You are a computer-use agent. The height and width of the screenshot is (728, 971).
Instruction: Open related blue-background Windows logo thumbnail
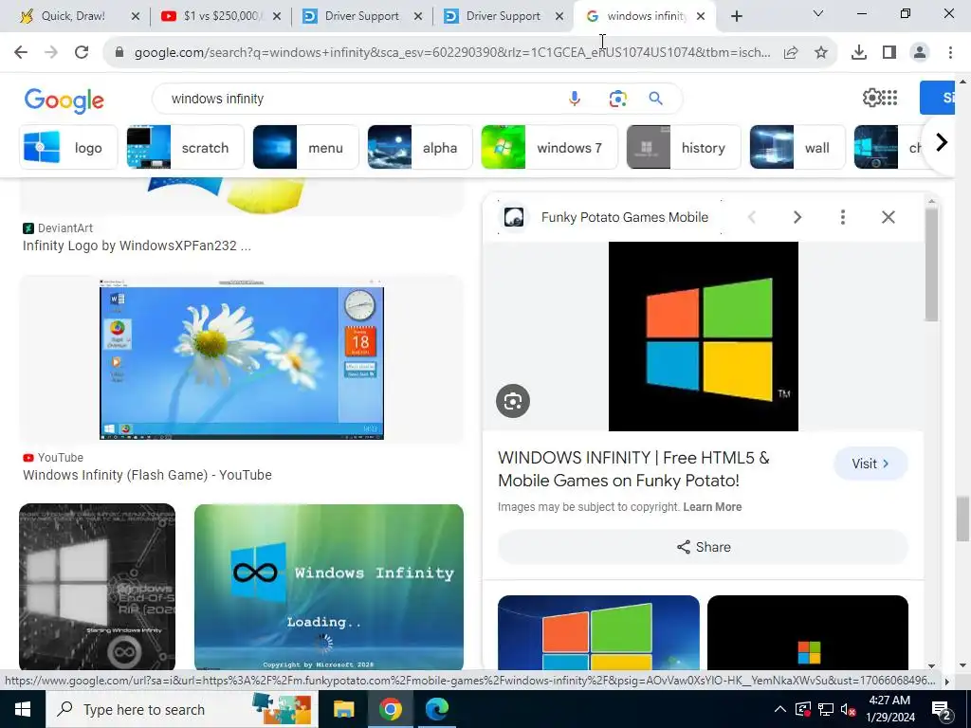598,632
